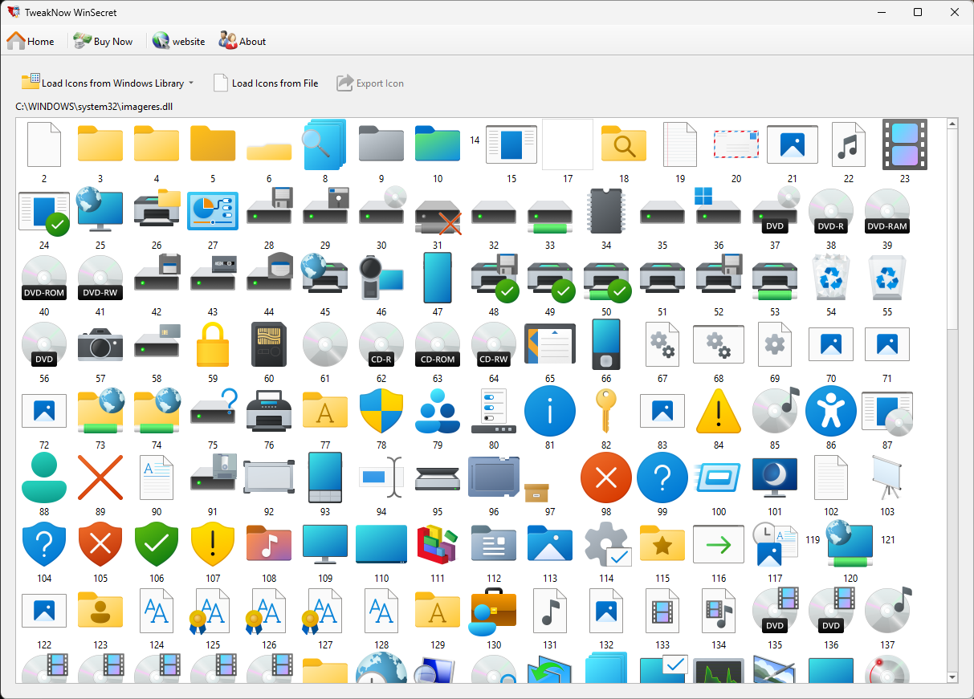The height and width of the screenshot is (699, 974).
Task: Select the search pages icon 8
Action: click(325, 144)
